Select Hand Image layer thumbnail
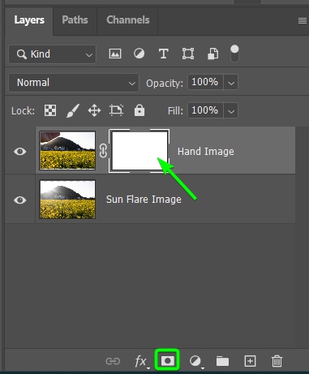The height and width of the screenshot is (374, 309). point(67,151)
